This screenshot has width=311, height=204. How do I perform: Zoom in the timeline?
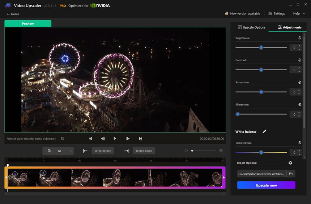pyautogui.click(x=221, y=151)
